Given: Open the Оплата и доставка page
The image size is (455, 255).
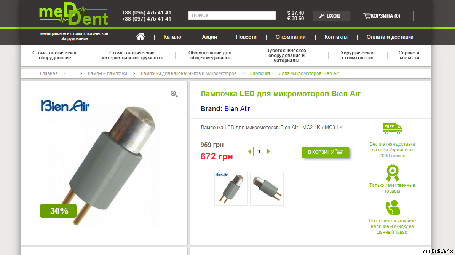Looking at the screenshot, I should 390,37.
